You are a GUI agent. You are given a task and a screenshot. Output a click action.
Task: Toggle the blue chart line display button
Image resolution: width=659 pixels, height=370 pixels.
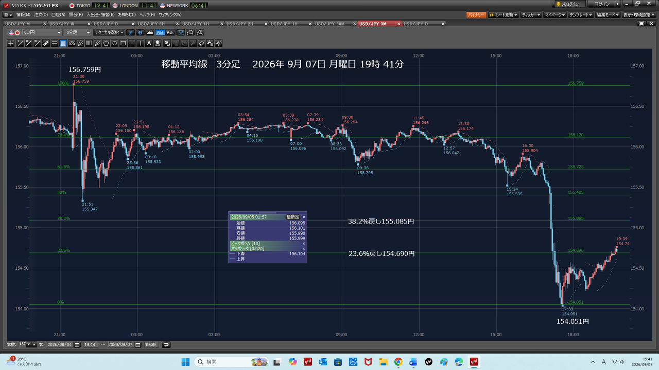pos(181,32)
